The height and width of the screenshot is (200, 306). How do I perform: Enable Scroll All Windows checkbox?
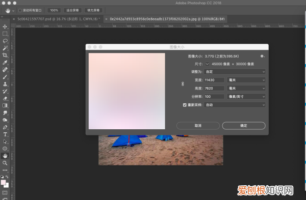click(x=20, y=10)
